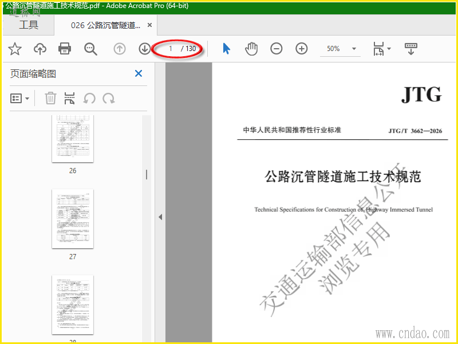Click the standard number JTG/T 3662—2026

415,131
